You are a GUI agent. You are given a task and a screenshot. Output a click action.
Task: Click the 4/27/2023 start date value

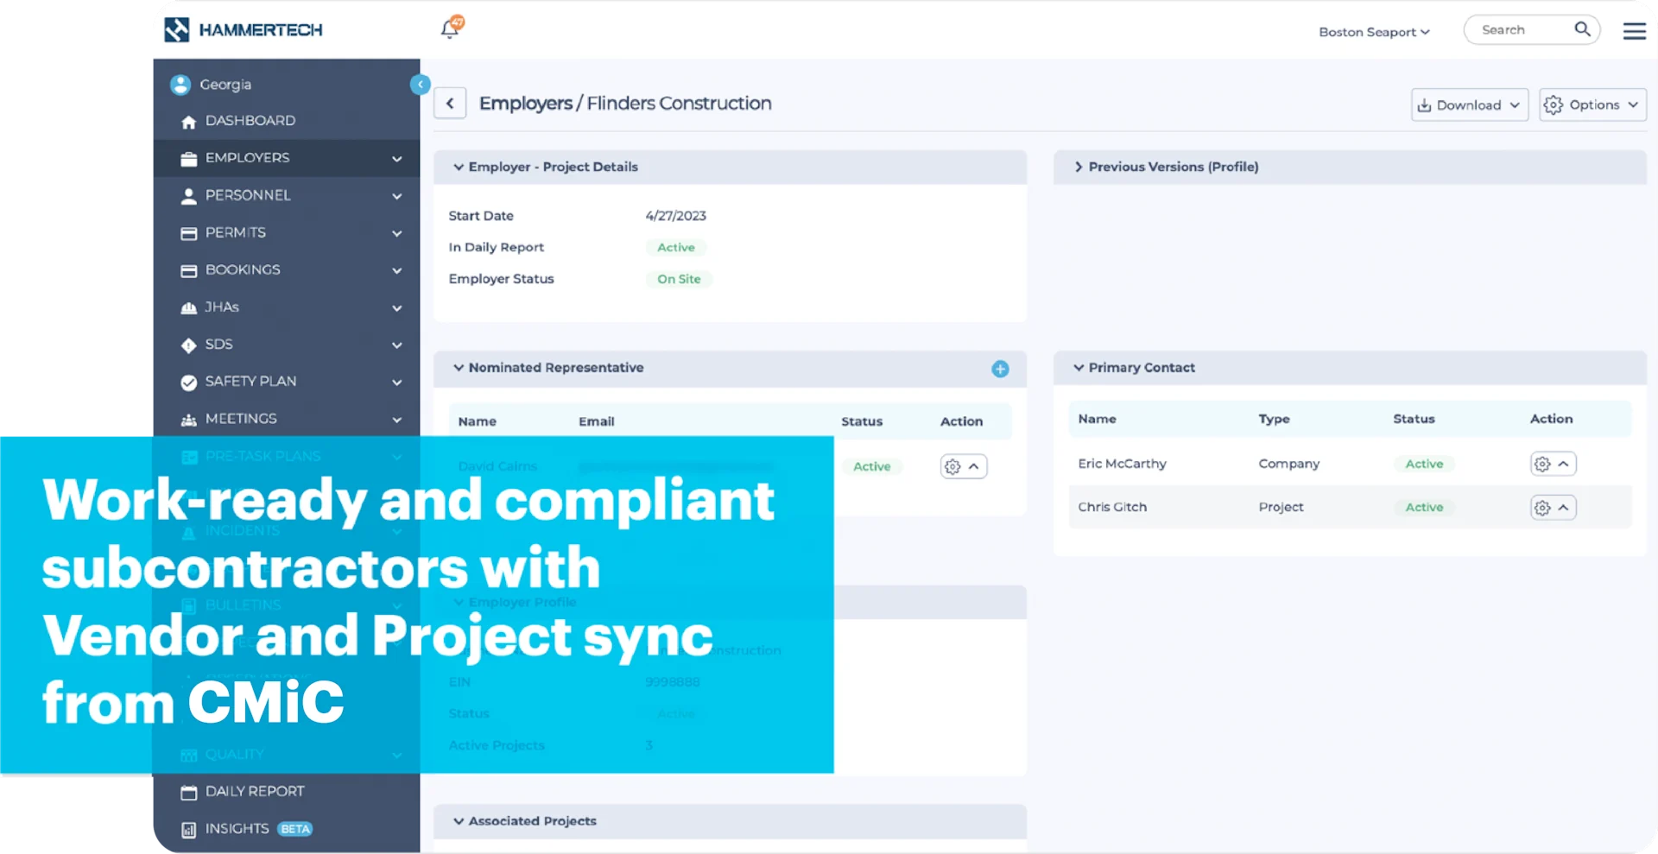click(676, 216)
